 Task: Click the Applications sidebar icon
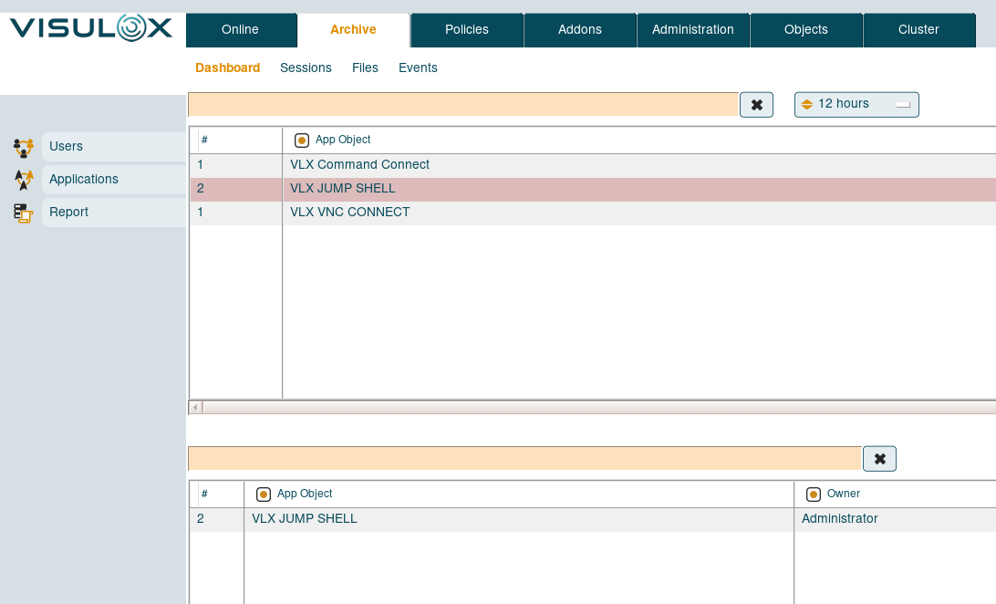click(24, 180)
